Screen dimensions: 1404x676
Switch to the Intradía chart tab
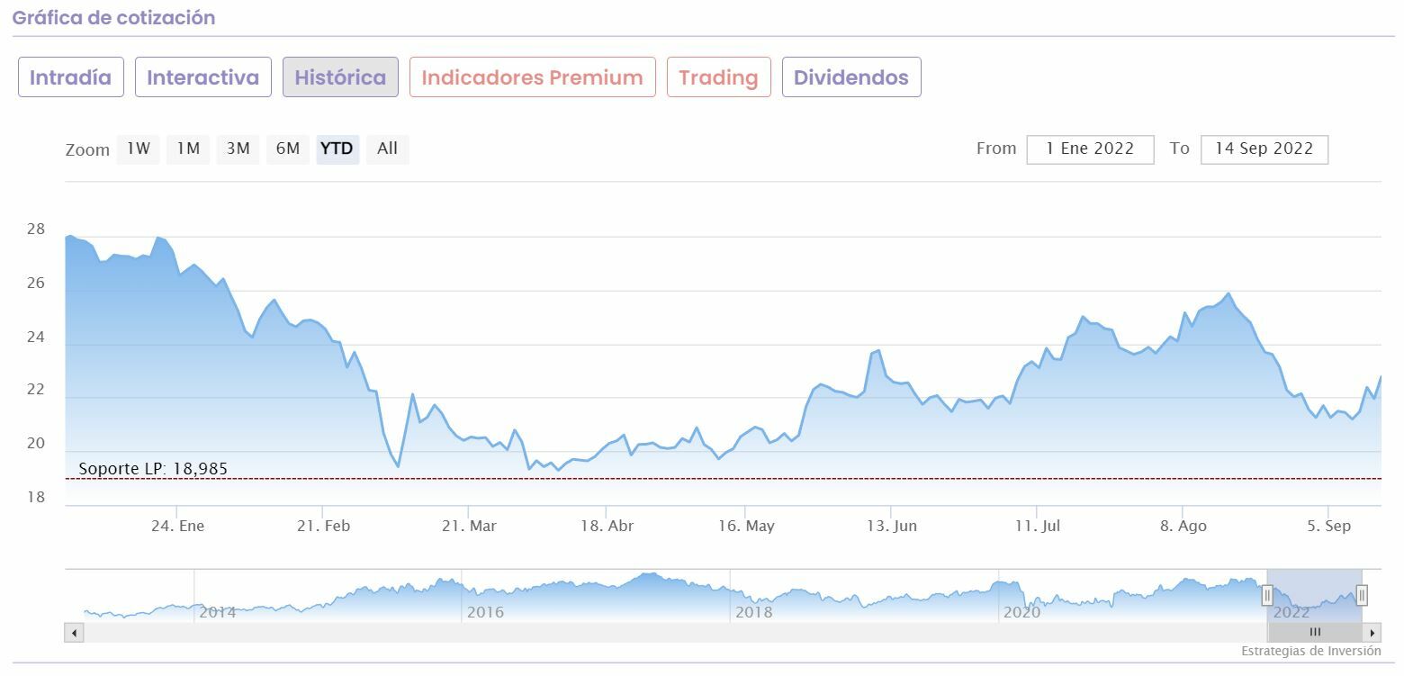(x=71, y=77)
